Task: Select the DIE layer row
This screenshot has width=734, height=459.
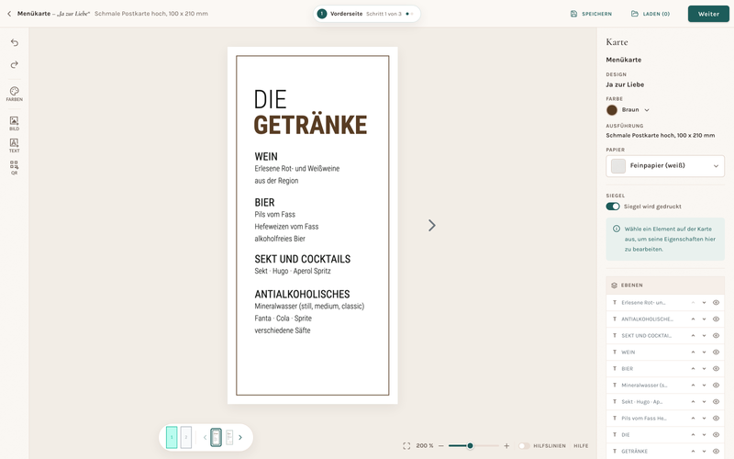Action: point(665,434)
